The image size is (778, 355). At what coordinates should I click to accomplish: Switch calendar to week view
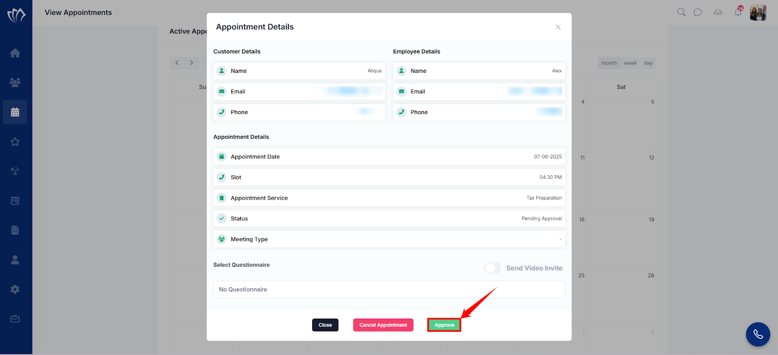pos(631,63)
